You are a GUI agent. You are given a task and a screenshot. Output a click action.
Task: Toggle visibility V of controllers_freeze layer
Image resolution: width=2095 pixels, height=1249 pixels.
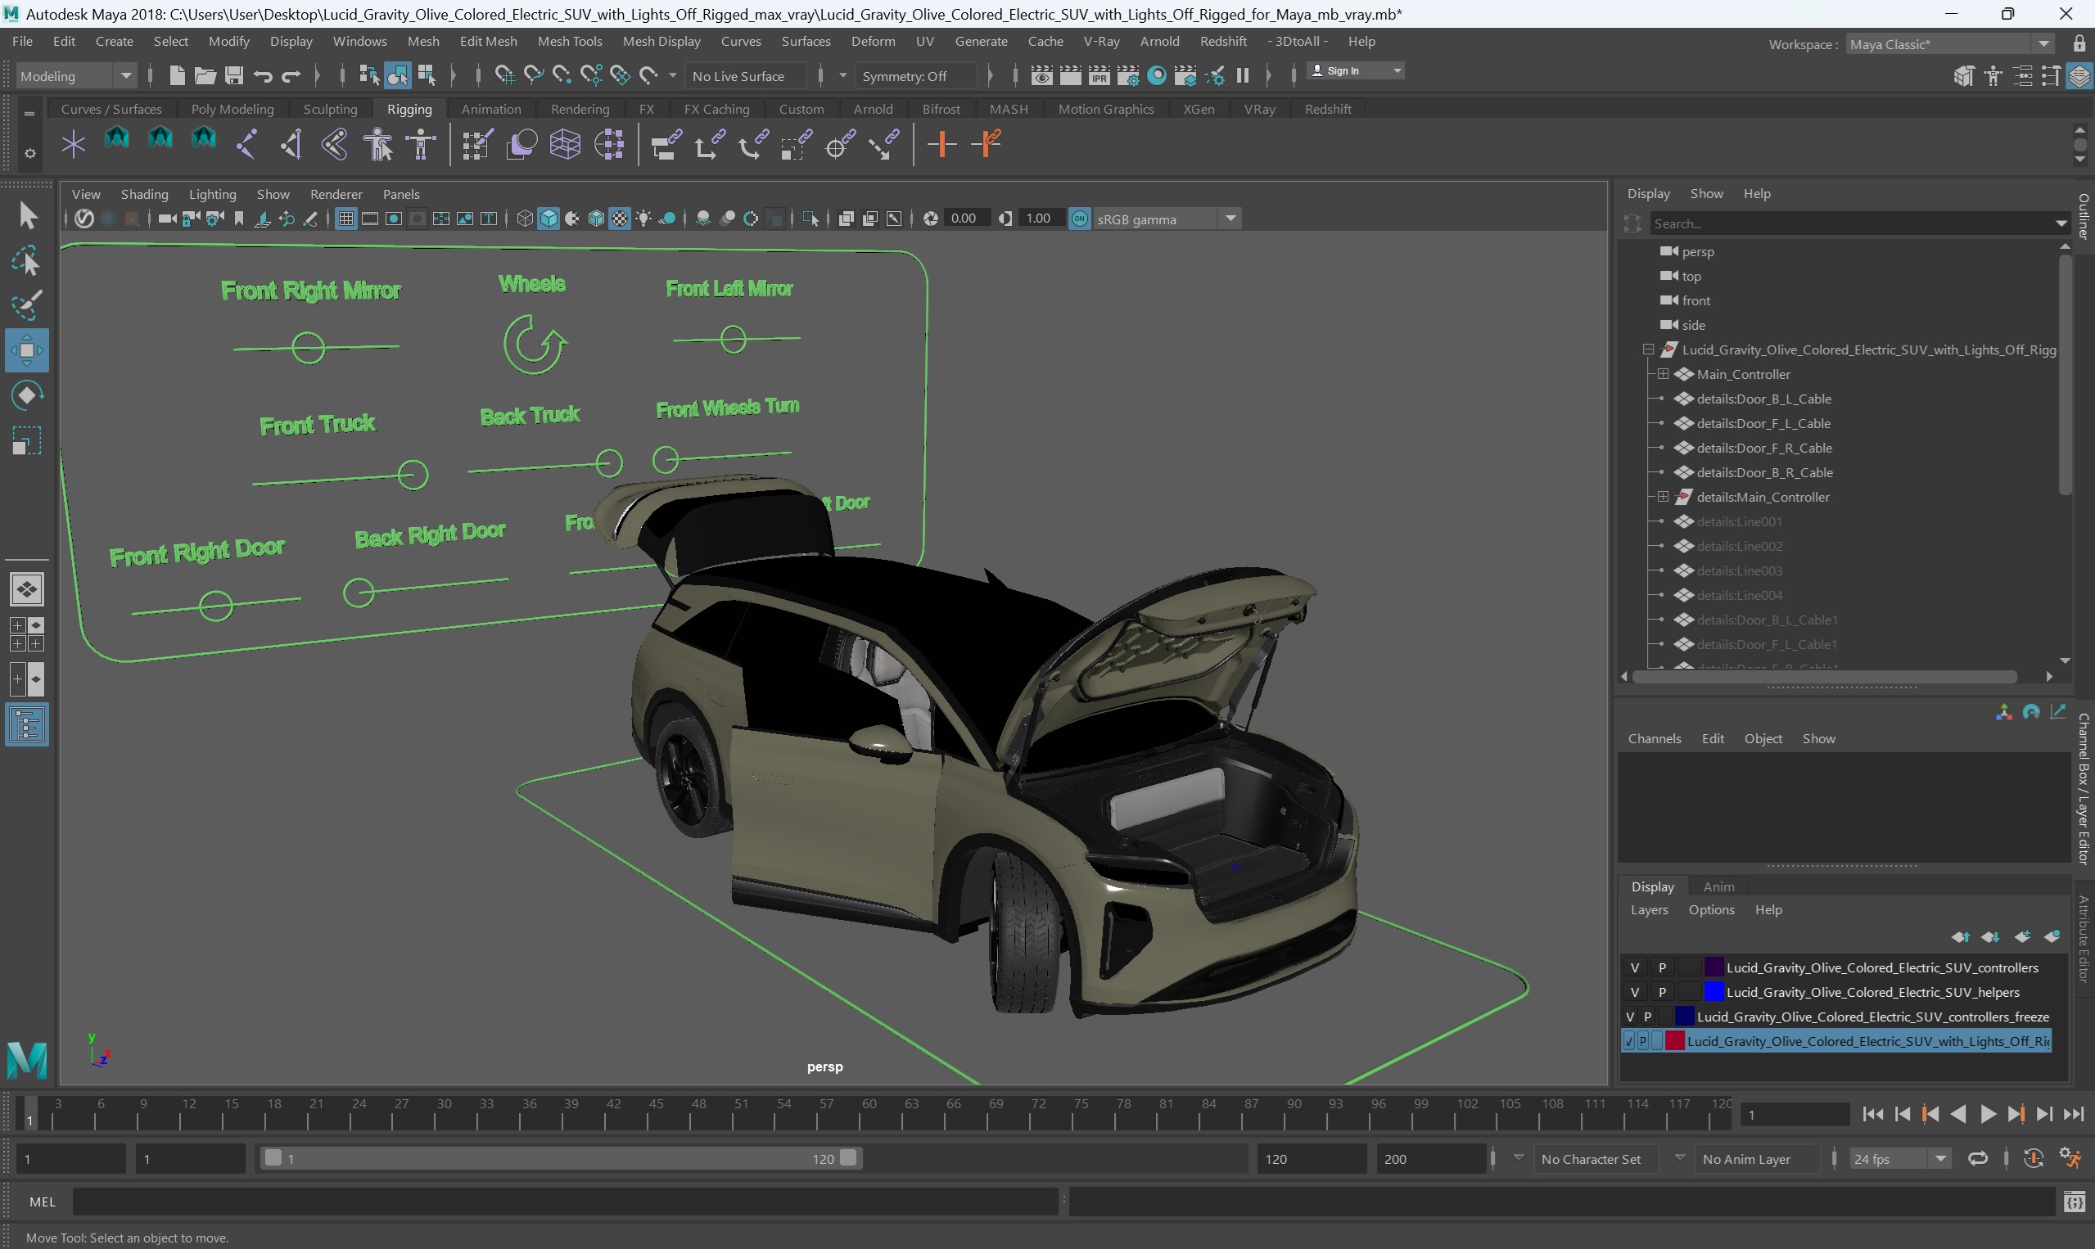click(1630, 1017)
